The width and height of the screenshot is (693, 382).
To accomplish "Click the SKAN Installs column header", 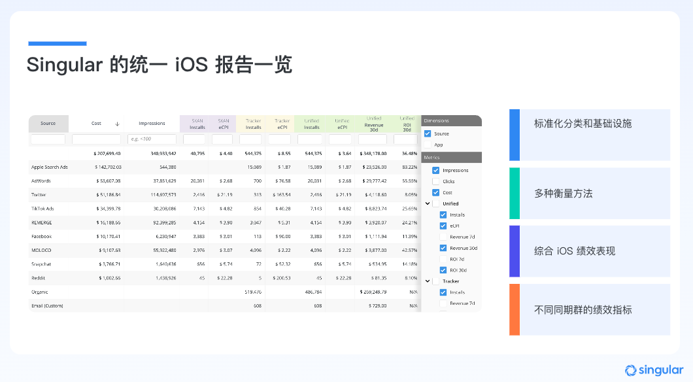I will point(194,124).
